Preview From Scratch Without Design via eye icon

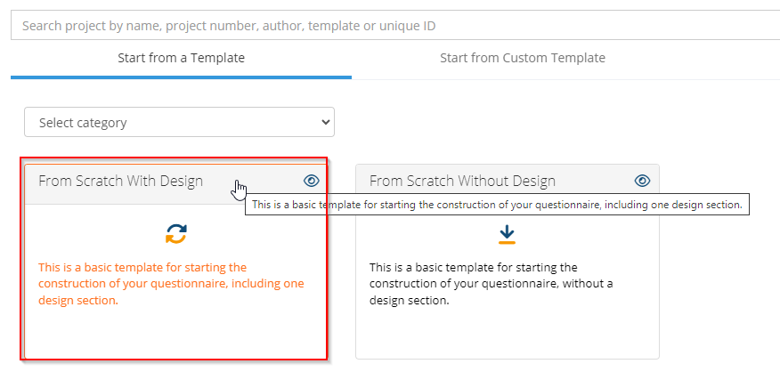(642, 181)
